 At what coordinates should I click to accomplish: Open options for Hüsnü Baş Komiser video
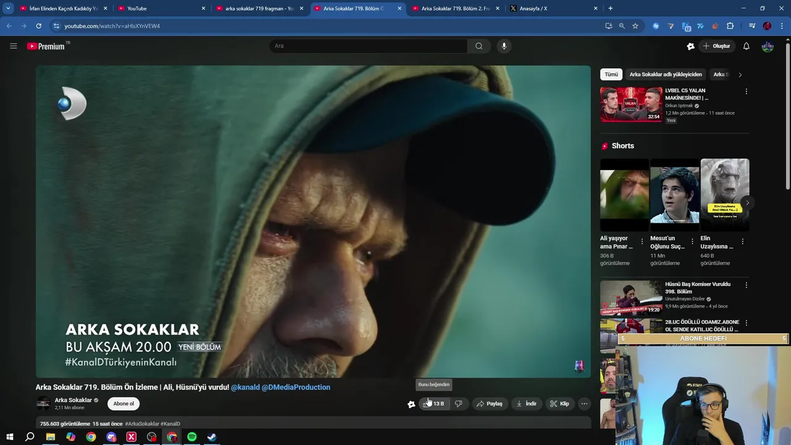[746, 286]
